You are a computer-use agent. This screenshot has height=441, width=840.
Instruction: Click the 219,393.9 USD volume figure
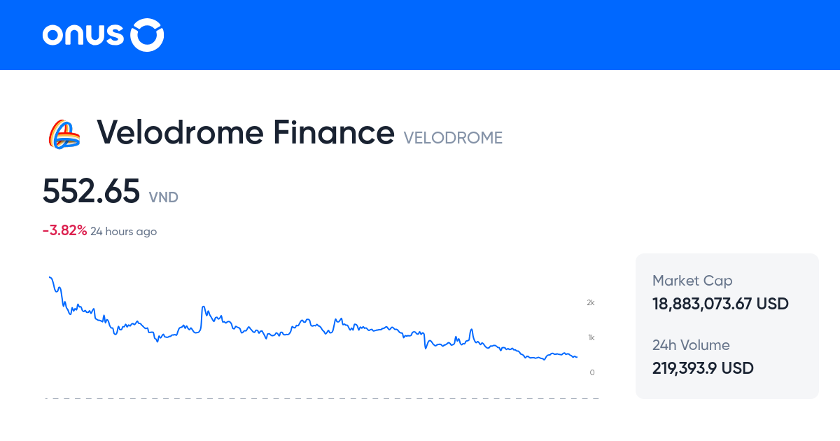point(703,368)
